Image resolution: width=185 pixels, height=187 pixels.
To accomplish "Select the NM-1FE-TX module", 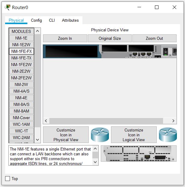I will [21, 58].
